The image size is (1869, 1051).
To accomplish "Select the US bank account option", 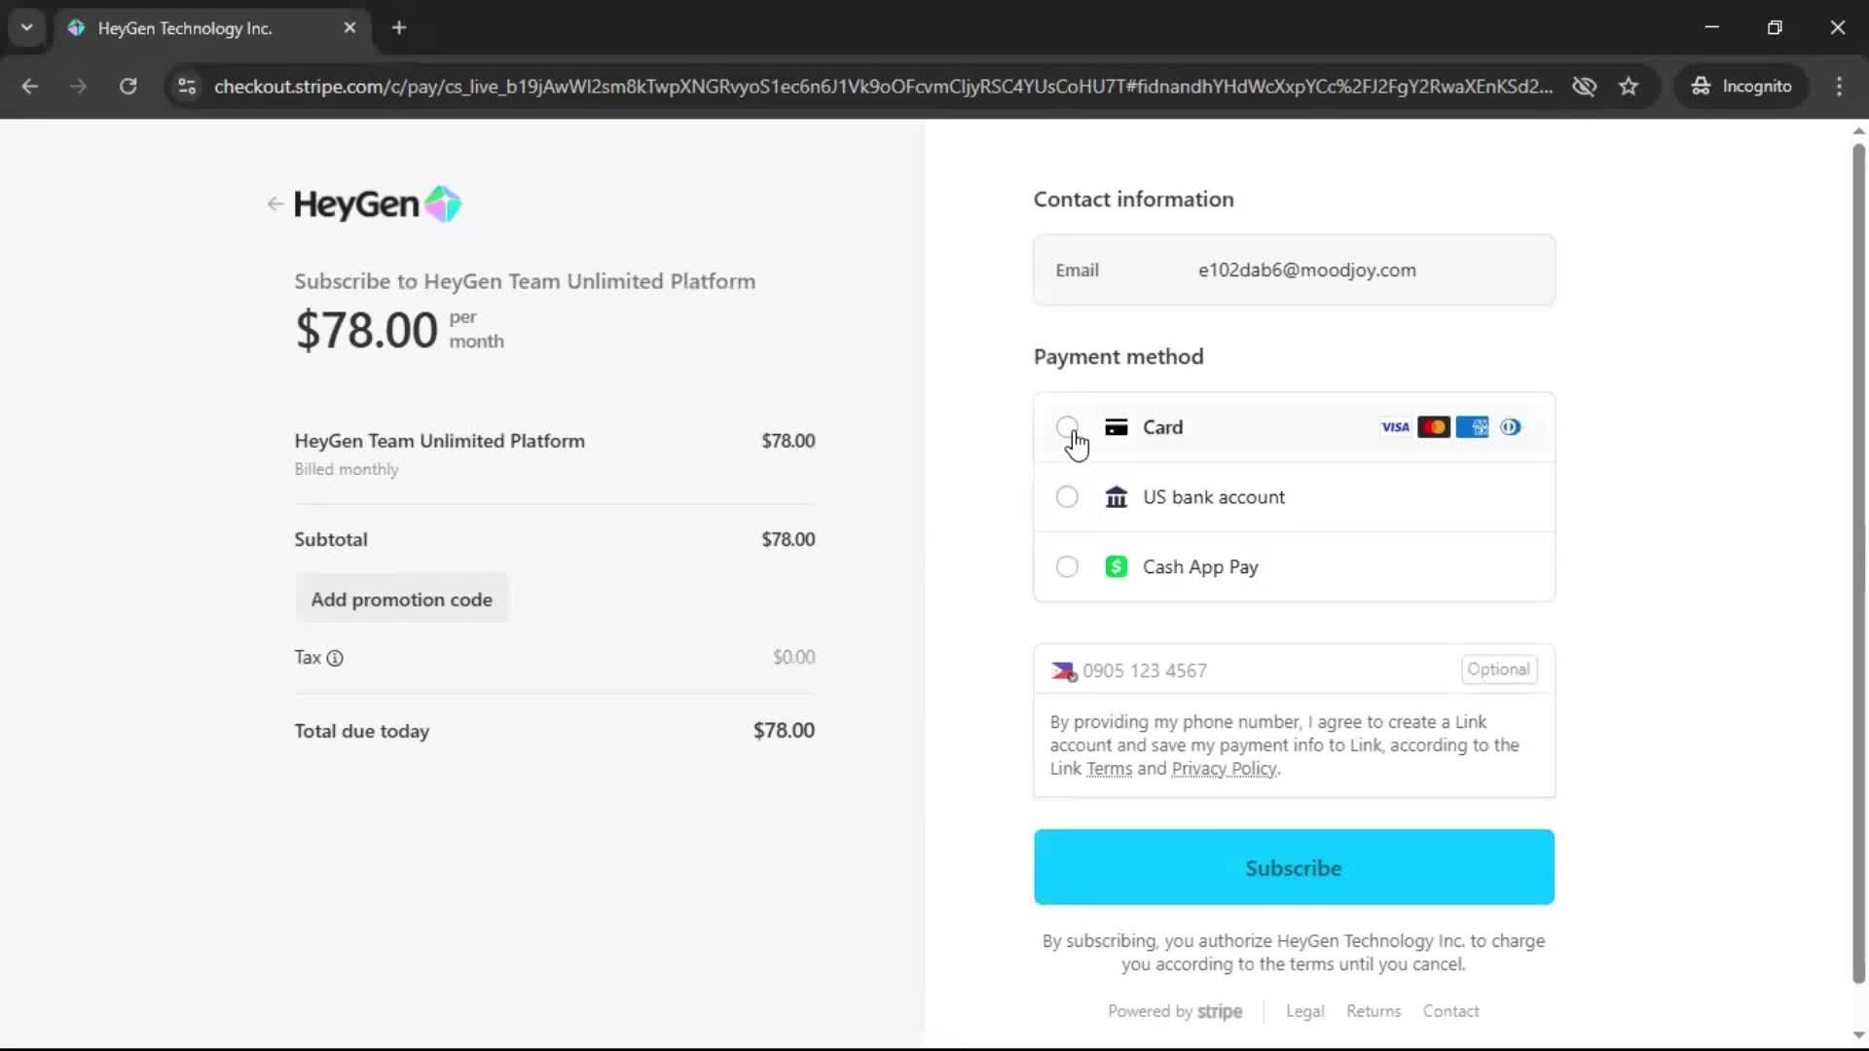I will [1067, 497].
